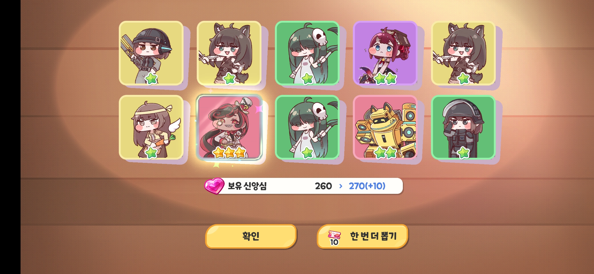Image resolution: width=594 pixels, height=274 pixels.
Task: Click the 보유 신앙심 faith label
Action: point(247,186)
